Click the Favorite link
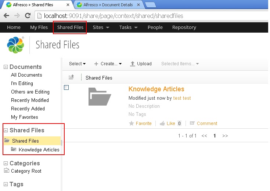This screenshot has width=270, height=191. tap(144, 124)
